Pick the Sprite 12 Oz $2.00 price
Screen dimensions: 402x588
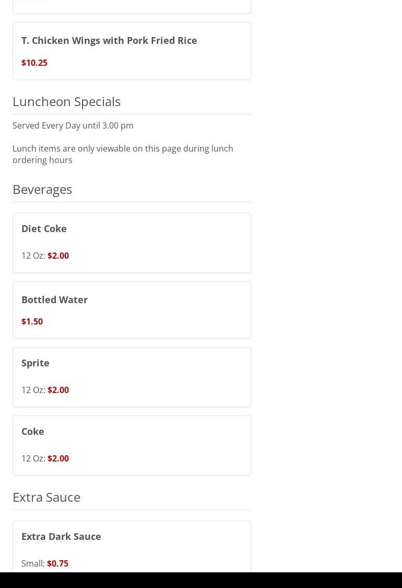pos(58,390)
